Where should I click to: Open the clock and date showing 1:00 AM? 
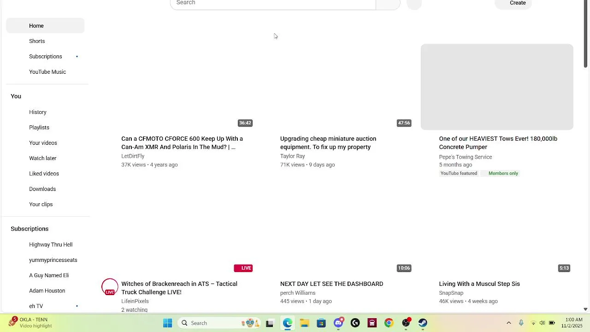tap(572, 323)
